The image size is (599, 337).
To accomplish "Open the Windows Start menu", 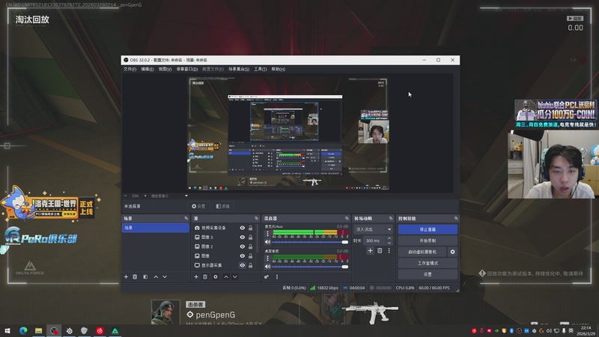I will (x=7, y=331).
